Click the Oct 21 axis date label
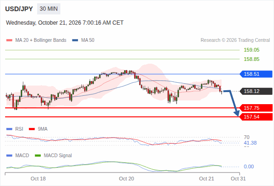The width and height of the screenshot is (274, 186). 207,179
